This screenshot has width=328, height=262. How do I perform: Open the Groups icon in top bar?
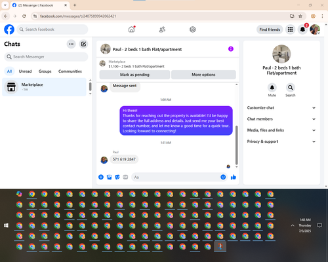pos(193,29)
